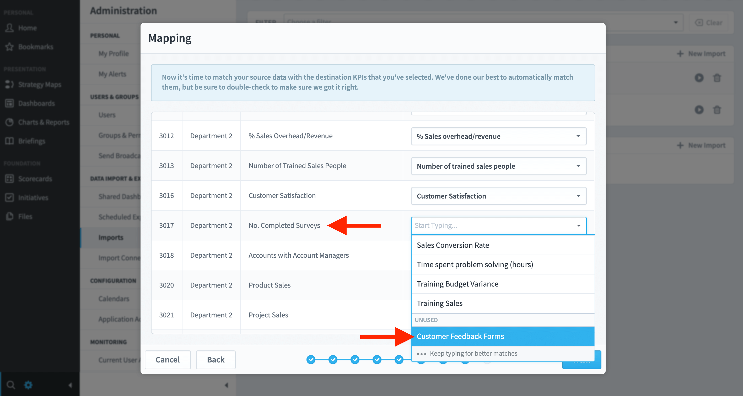Click the fifth completed wizard step circle
The width and height of the screenshot is (743, 396).
tap(399, 359)
